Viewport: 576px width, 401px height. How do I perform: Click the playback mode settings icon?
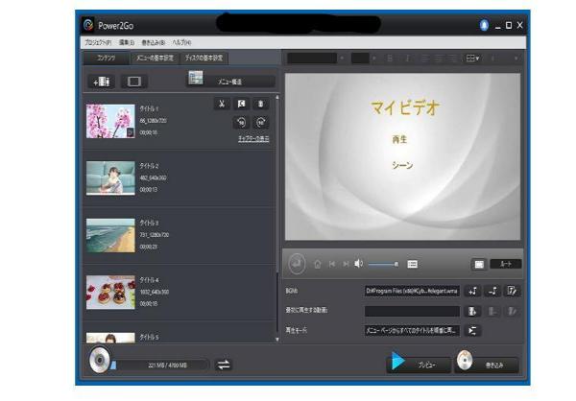(472, 330)
